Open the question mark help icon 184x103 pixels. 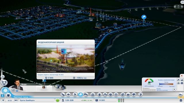3,96
